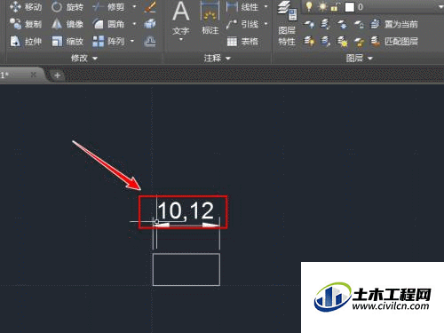Image resolution: width=444 pixels, height=333 pixels.
Task: Click the Layer Isolate icon
Action: [326, 24]
